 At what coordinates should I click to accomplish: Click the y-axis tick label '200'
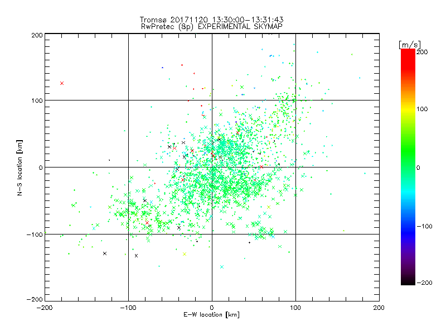pyautogui.click(x=37, y=35)
